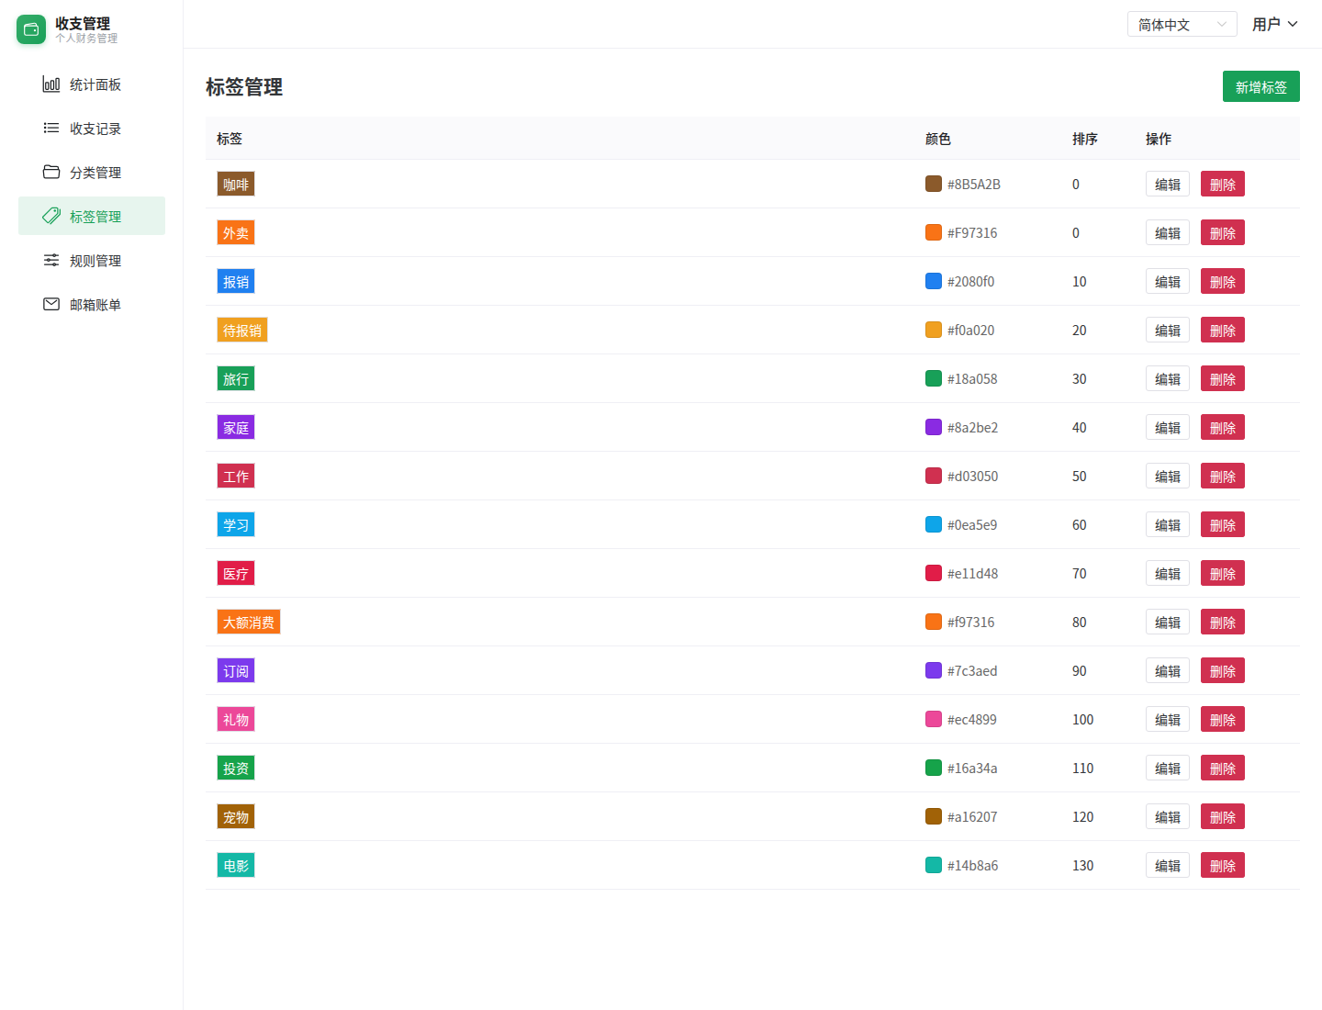This screenshot has width=1322, height=1010.
Task: Click the 新增标签 button
Action: click(x=1261, y=86)
